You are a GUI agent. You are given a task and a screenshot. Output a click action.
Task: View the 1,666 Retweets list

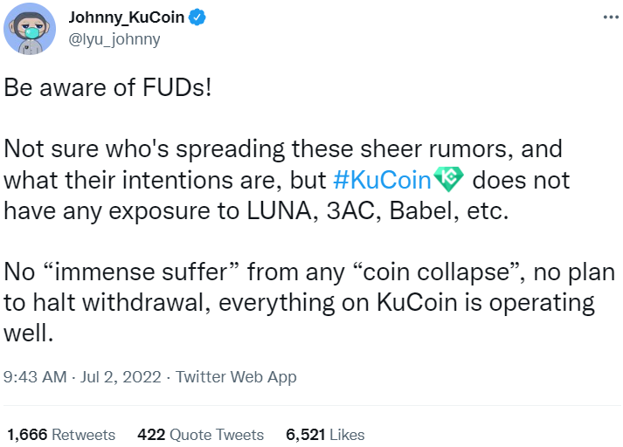61,435
